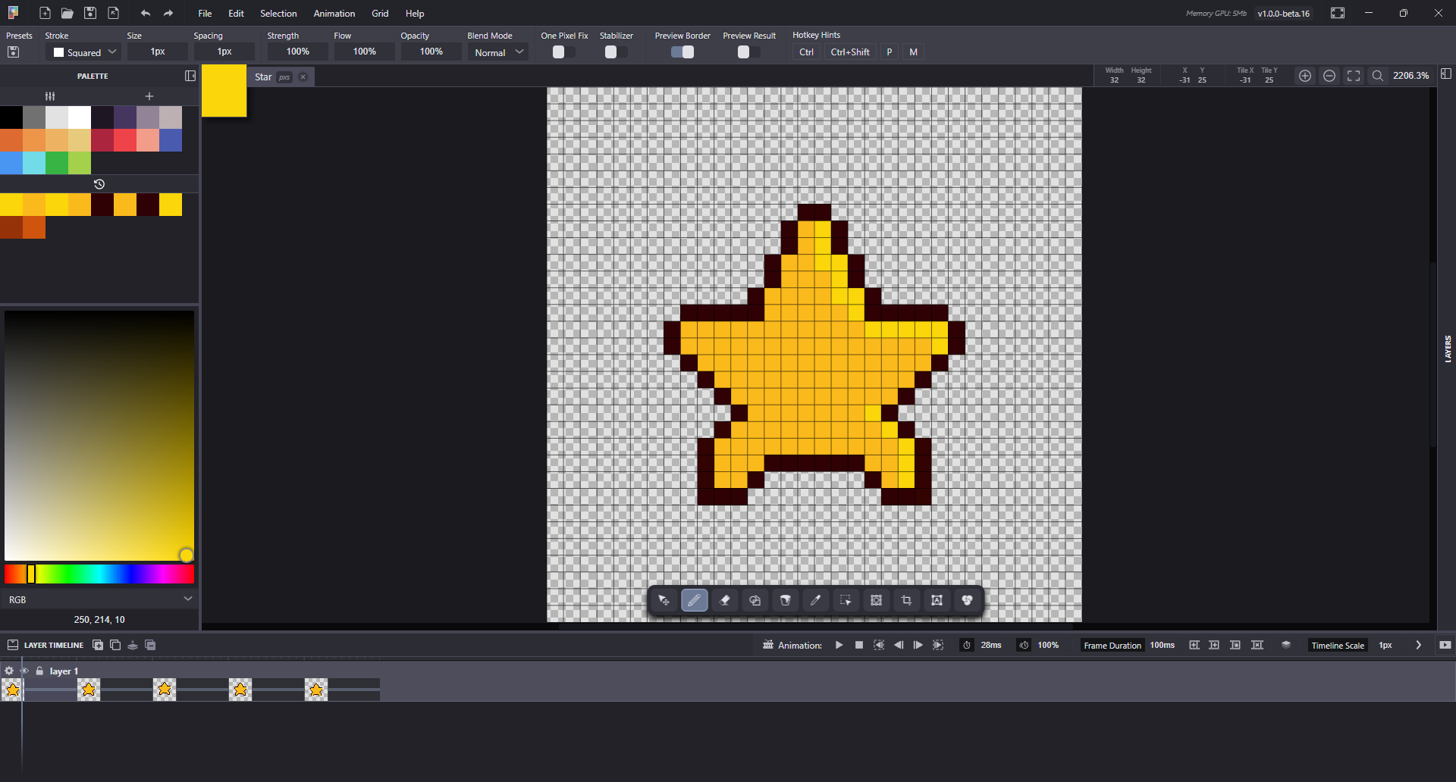The image size is (1456, 782).
Task: Toggle the Preview Result switch
Action: [748, 52]
